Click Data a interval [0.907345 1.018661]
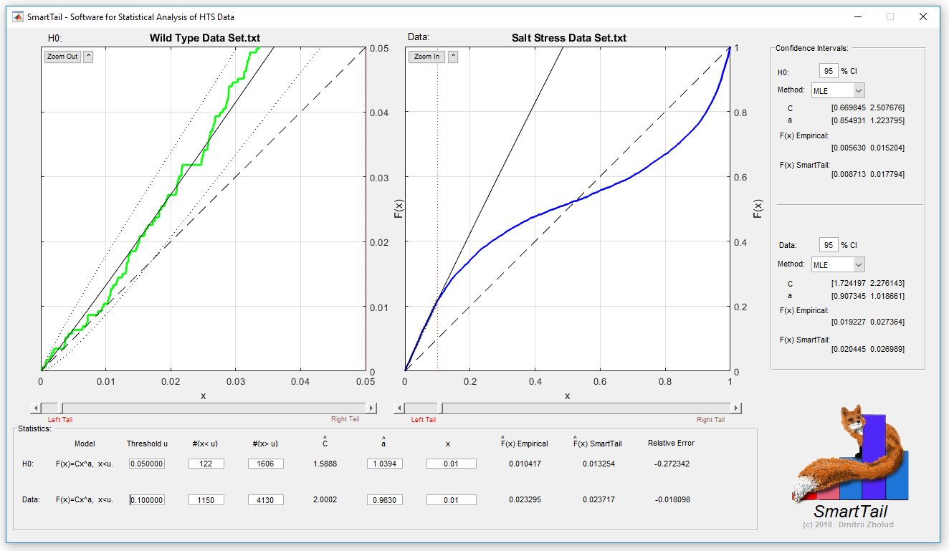The image size is (949, 551). pos(867,295)
